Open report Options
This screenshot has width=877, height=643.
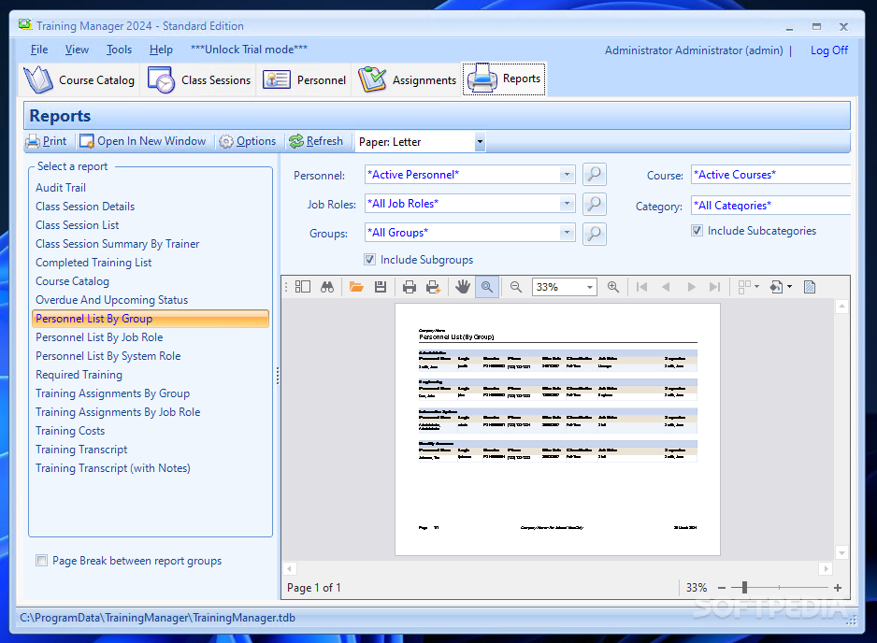coord(247,141)
